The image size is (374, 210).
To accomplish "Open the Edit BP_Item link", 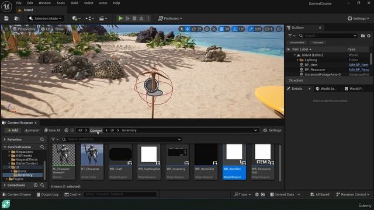I will pos(359,65).
